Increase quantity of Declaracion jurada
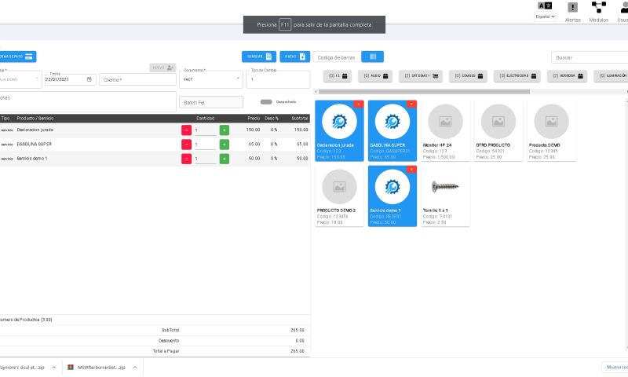This screenshot has width=628, height=377. (225, 130)
